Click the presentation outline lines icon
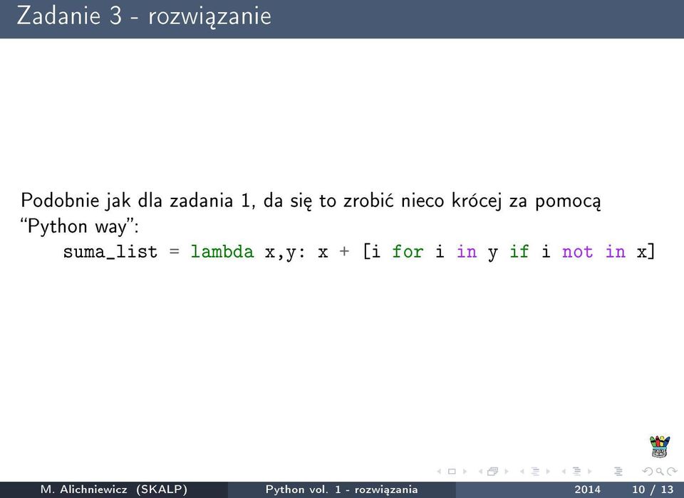The image size is (684, 498). [x=618, y=472]
